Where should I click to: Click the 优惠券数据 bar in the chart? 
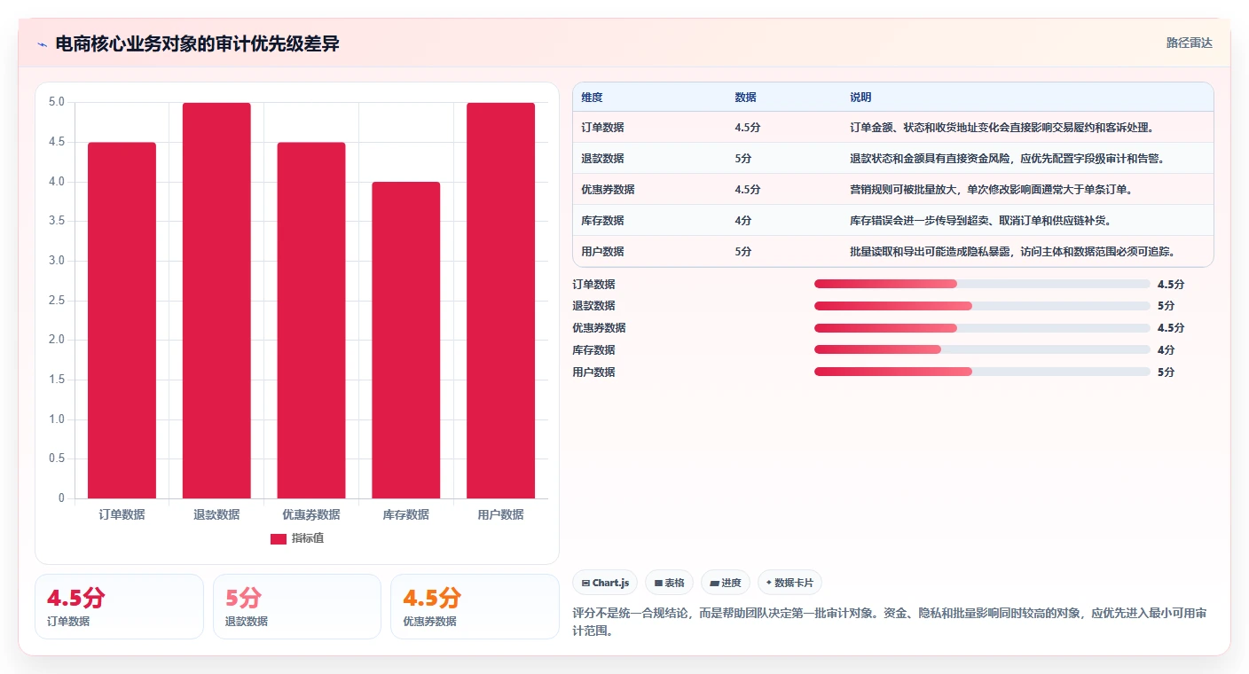tap(311, 320)
